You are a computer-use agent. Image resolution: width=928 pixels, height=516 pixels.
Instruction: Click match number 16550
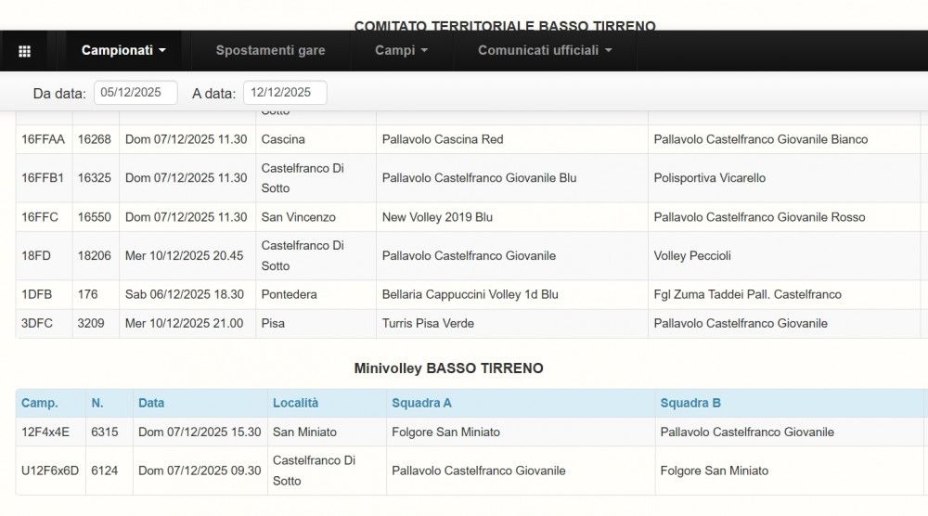[94, 217]
